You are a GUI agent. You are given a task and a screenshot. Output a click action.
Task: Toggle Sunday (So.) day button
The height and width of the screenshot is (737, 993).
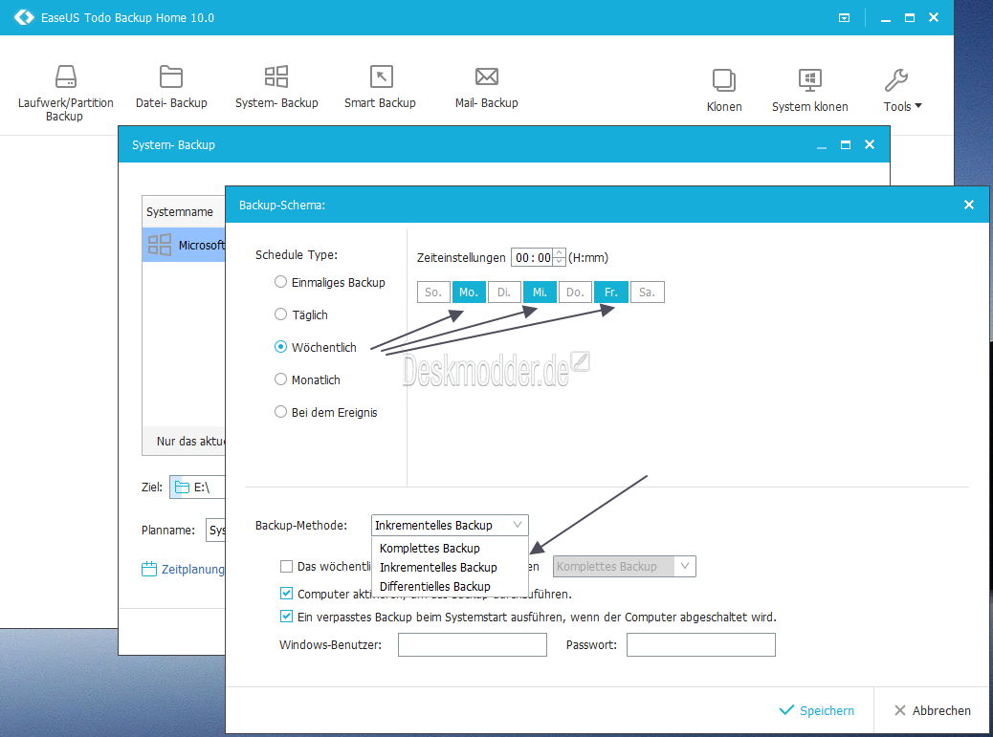point(433,293)
